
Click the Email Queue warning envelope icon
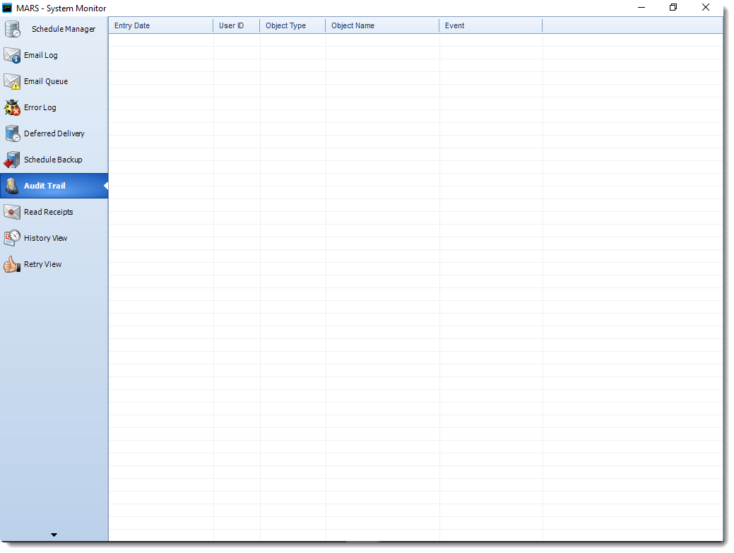click(x=12, y=81)
